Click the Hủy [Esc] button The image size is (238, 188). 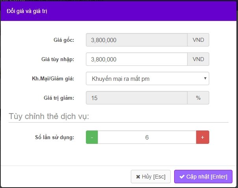tap(151, 177)
